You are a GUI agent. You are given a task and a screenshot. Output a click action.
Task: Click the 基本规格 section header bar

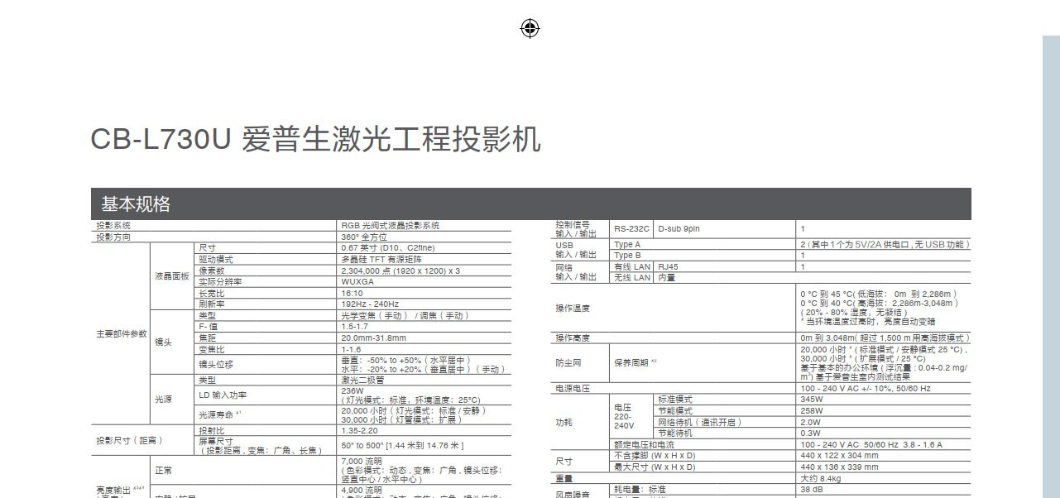tap(530, 204)
